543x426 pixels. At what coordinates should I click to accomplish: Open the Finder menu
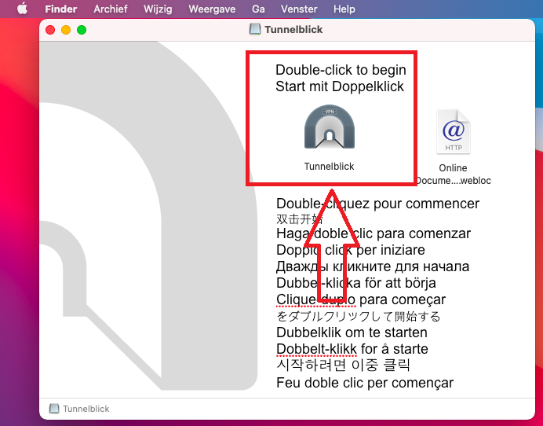pos(61,9)
